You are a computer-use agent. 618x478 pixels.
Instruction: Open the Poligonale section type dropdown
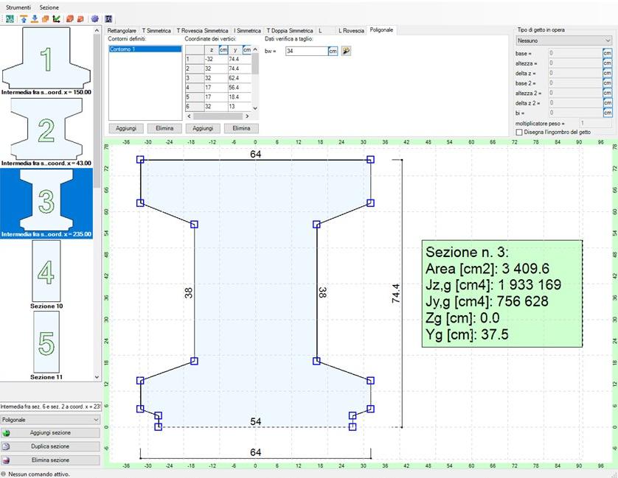coord(50,420)
